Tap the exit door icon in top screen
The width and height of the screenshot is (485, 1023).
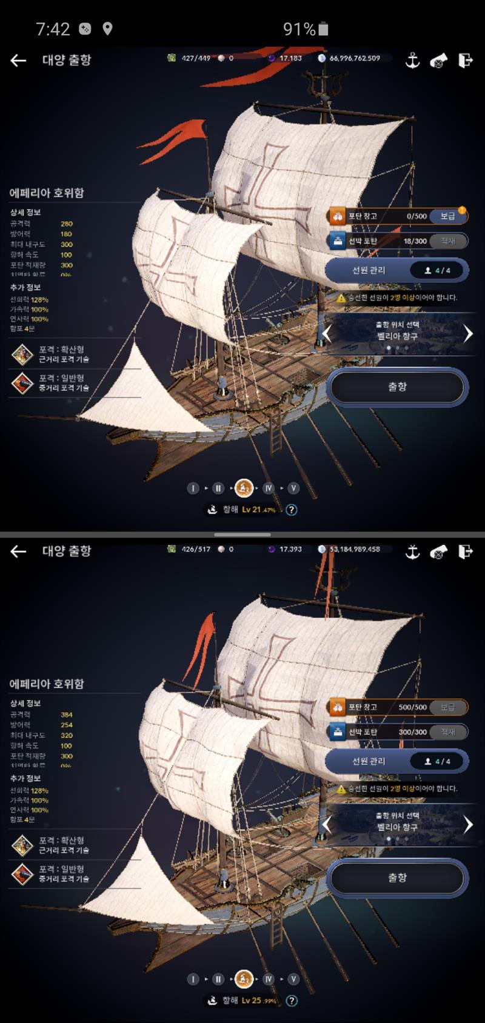[x=465, y=60]
